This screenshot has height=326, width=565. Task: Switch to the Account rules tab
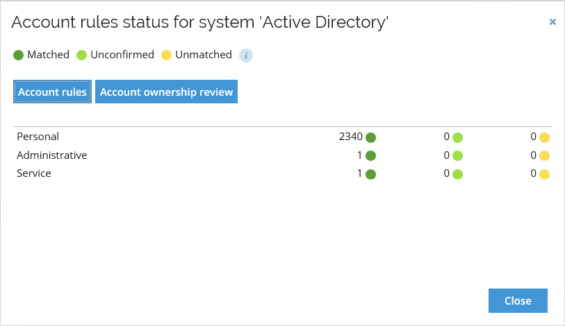52,92
